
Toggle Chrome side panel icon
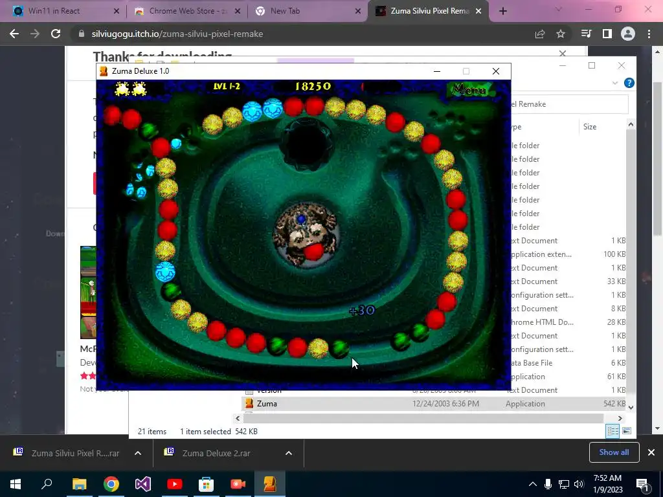coord(607,34)
